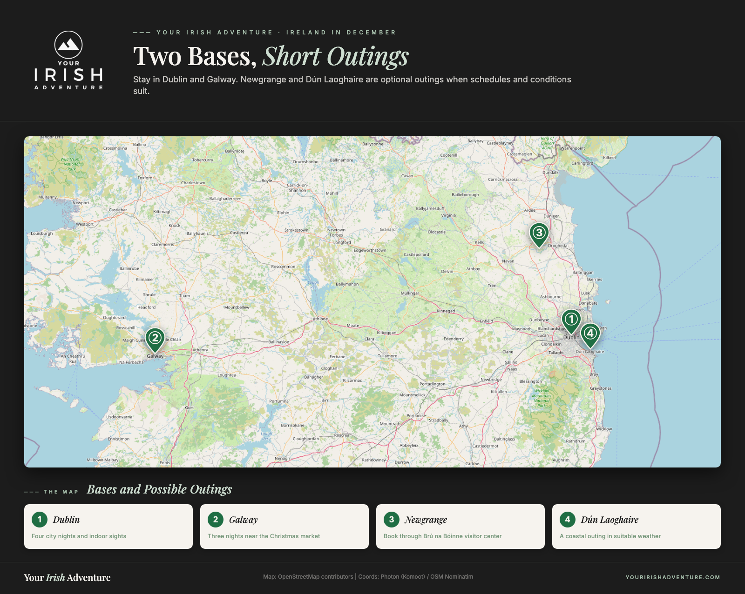Open the Dún Laoghaire card title

[x=610, y=520]
